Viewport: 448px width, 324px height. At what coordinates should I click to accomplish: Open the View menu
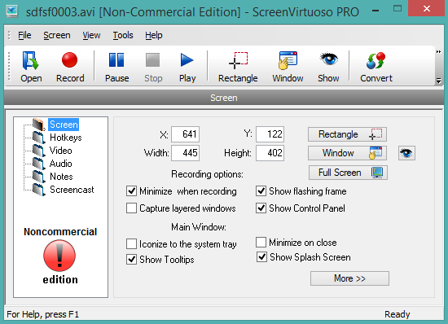91,35
